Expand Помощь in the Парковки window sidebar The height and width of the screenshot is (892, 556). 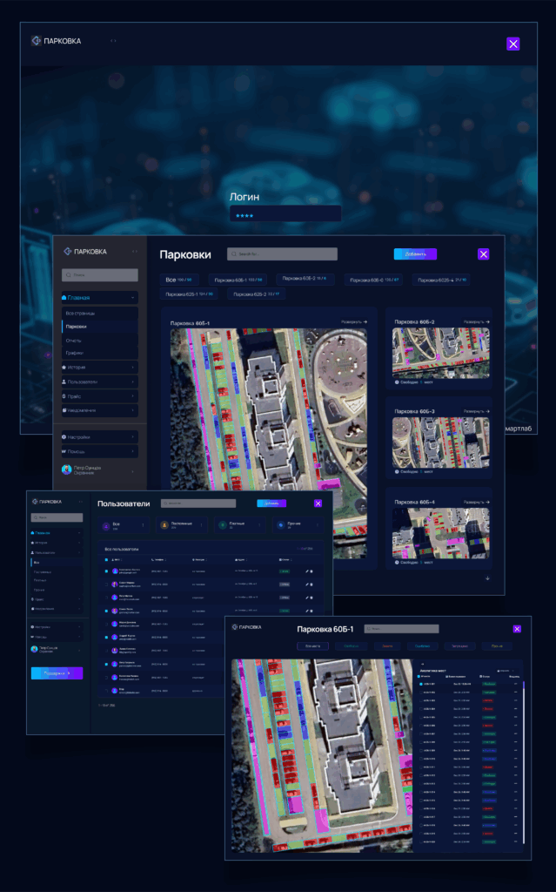99,451
